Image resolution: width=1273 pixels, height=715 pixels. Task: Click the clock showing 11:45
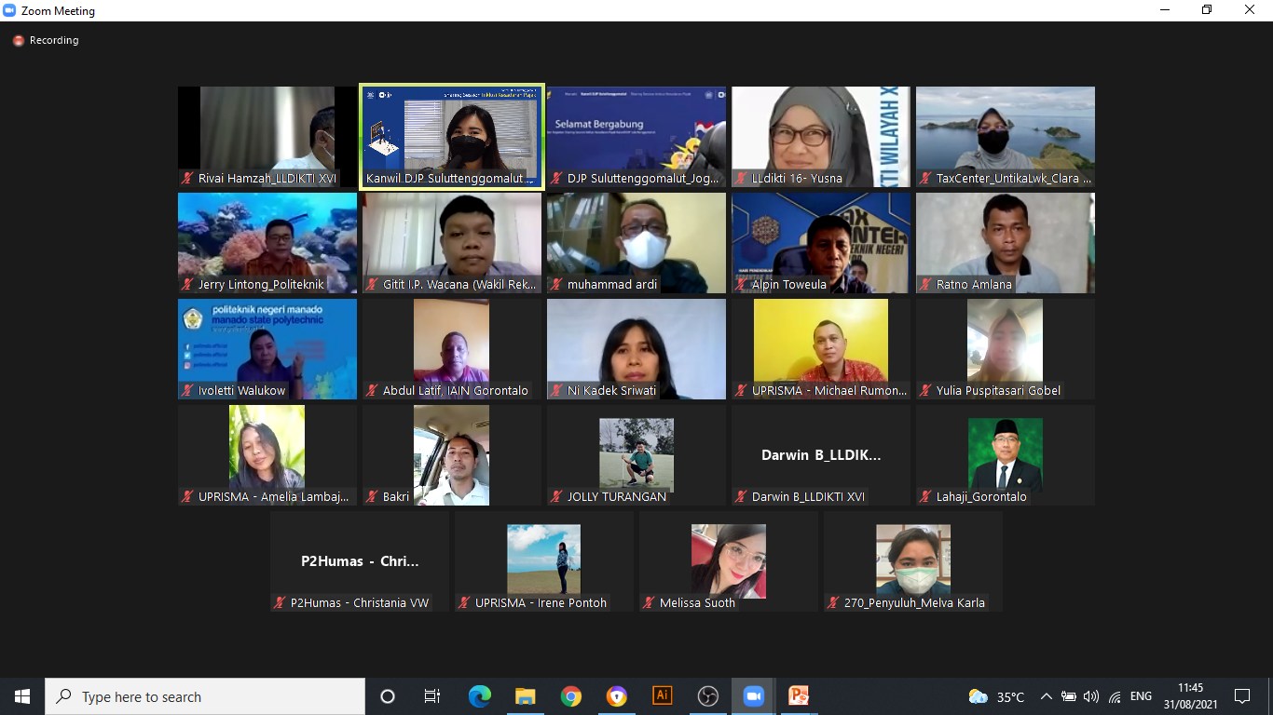pos(1190,696)
